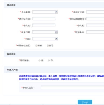Image resolution: width=104 pixels, height=105 pixels.
Task: Expand the 人员类别 dropdown arrow
Action: pos(56,12)
